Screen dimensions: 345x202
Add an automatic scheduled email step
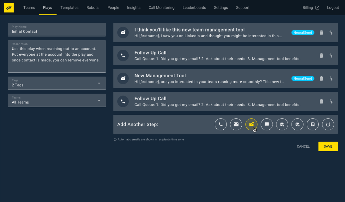click(251, 124)
